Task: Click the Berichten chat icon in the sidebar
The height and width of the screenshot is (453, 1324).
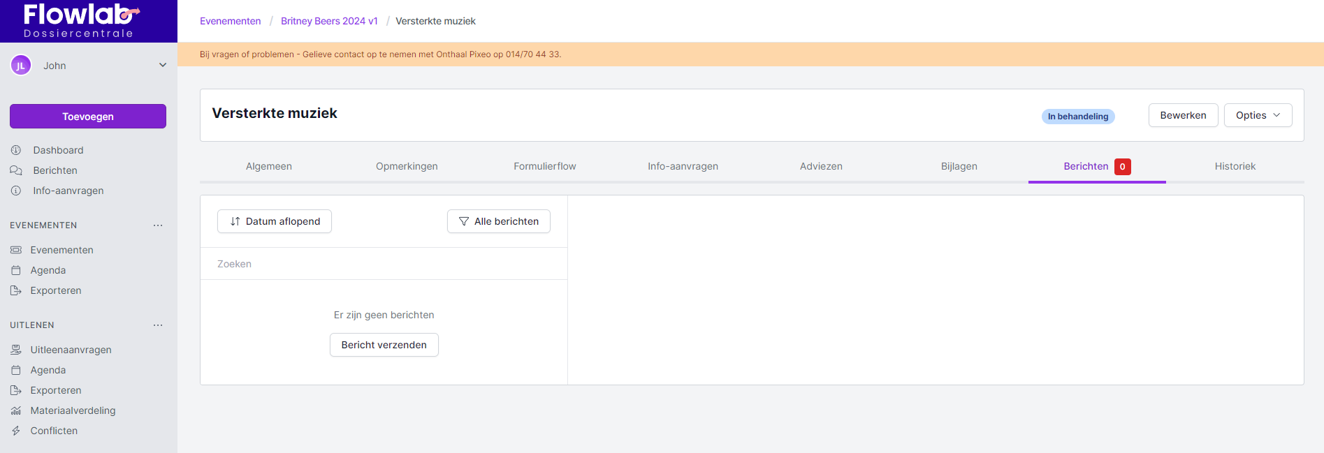Action: 16,170
